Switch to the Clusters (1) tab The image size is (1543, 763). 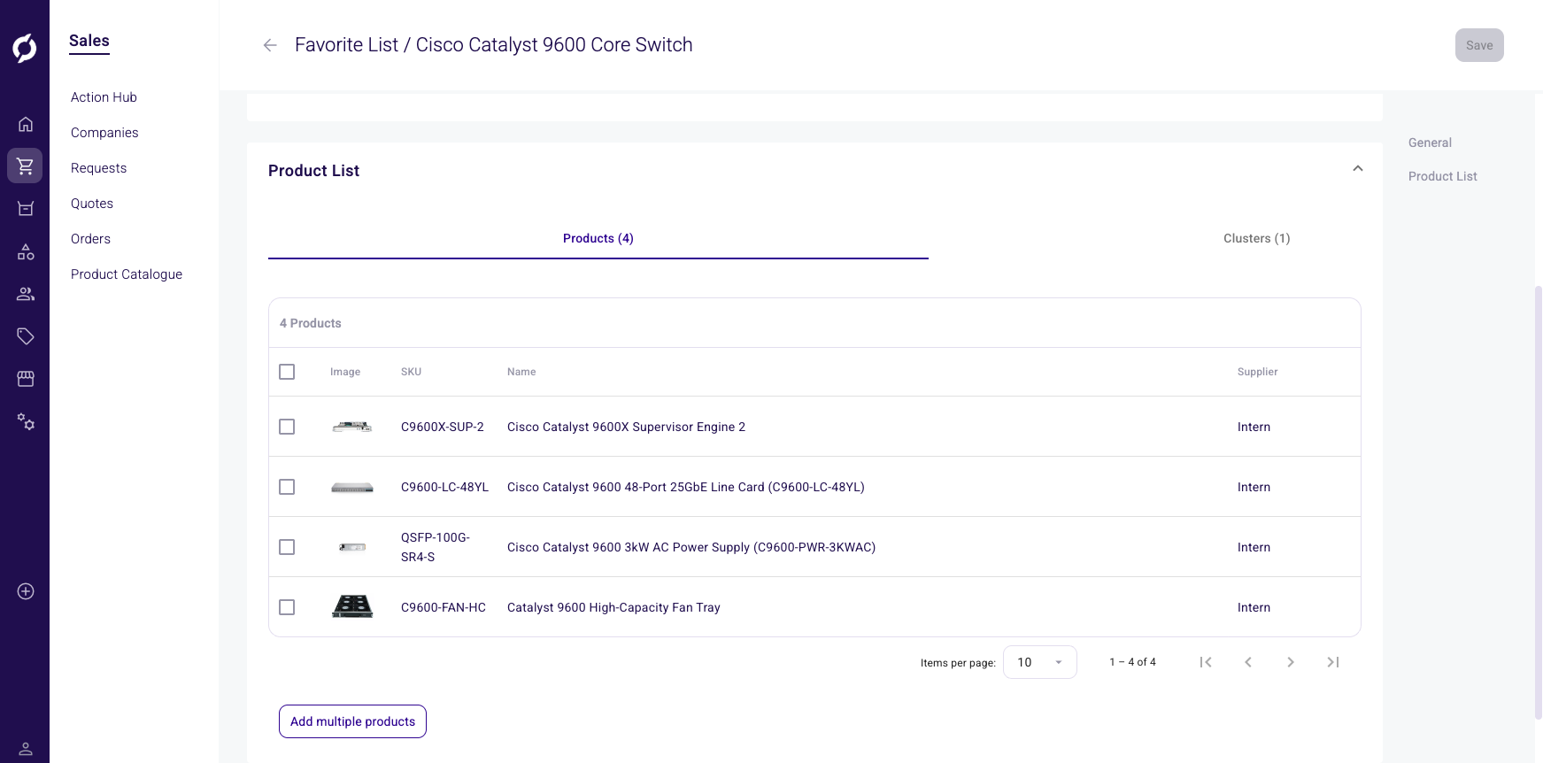tap(1256, 238)
